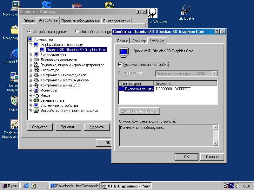Switch to Общие tab in Quantum3D properties

pyautogui.click(x=123, y=41)
